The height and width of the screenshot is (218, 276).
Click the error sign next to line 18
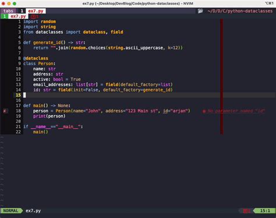tap(5, 111)
